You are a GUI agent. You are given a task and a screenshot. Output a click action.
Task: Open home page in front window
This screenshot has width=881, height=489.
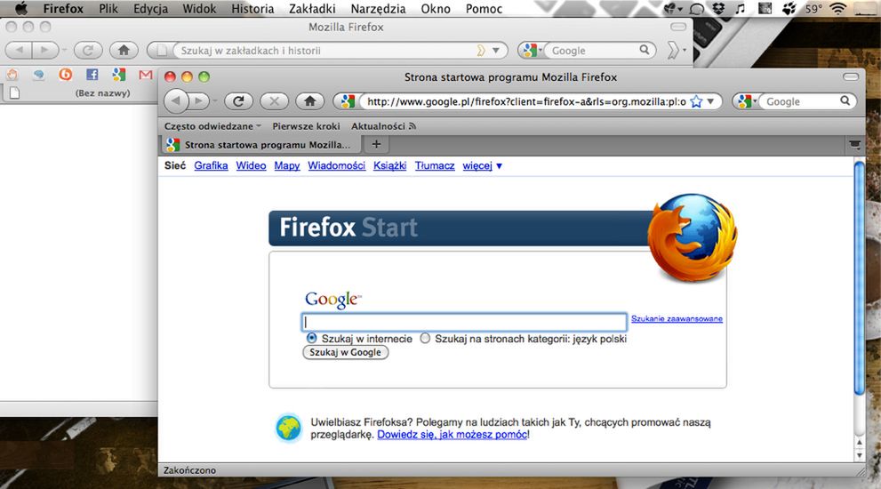(309, 101)
